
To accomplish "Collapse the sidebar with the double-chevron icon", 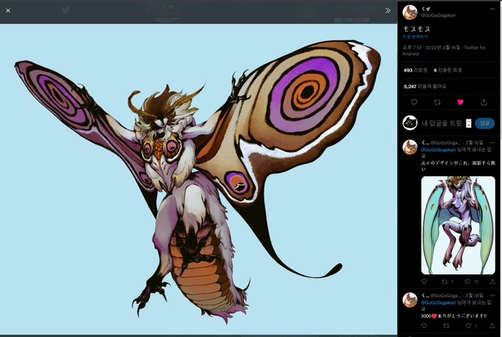I will [388, 10].
